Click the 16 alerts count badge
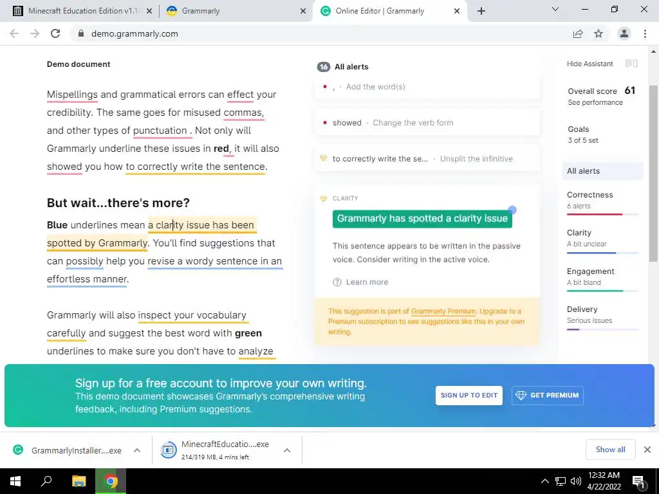659x494 pixels. (323, 67)
